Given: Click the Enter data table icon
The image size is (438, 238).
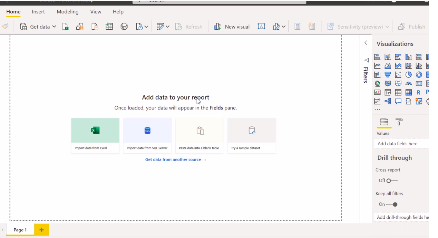Looking at the screenshot, I should 109,27.
